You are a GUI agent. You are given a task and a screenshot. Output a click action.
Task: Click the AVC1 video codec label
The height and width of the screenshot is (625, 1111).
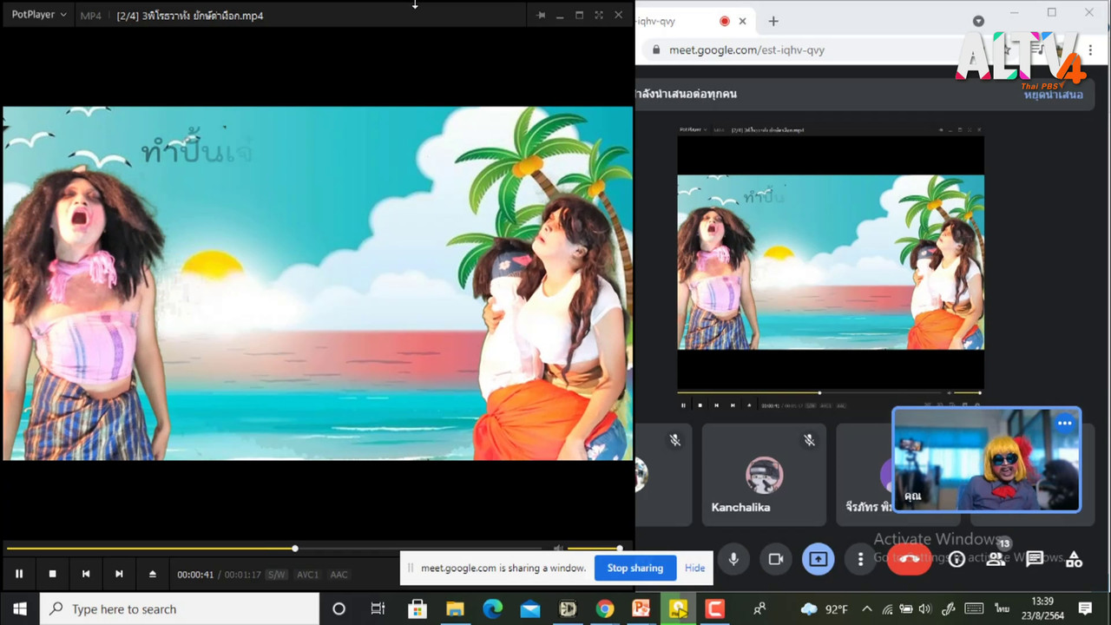(308, 575)
